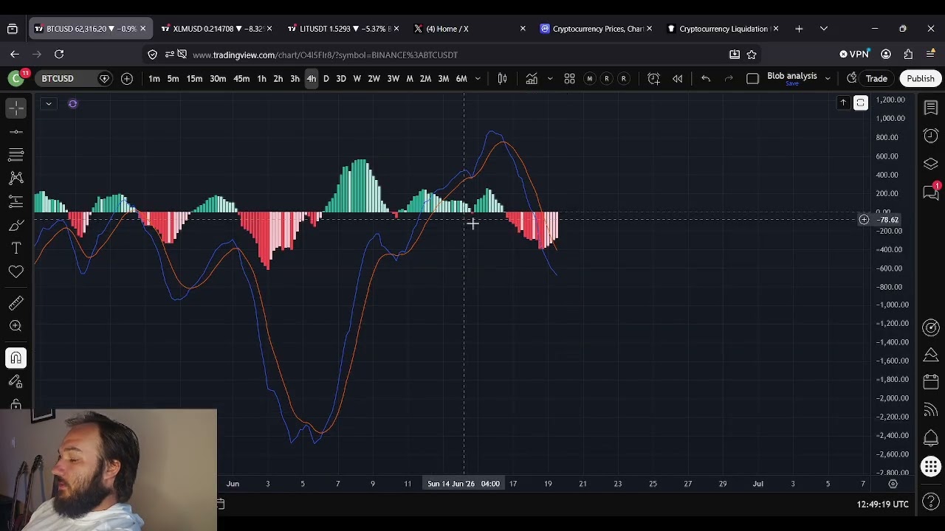The width and height of the screenshot is (945, 531).
Task: Open the chart patterns tool
Action: [16, 178]
